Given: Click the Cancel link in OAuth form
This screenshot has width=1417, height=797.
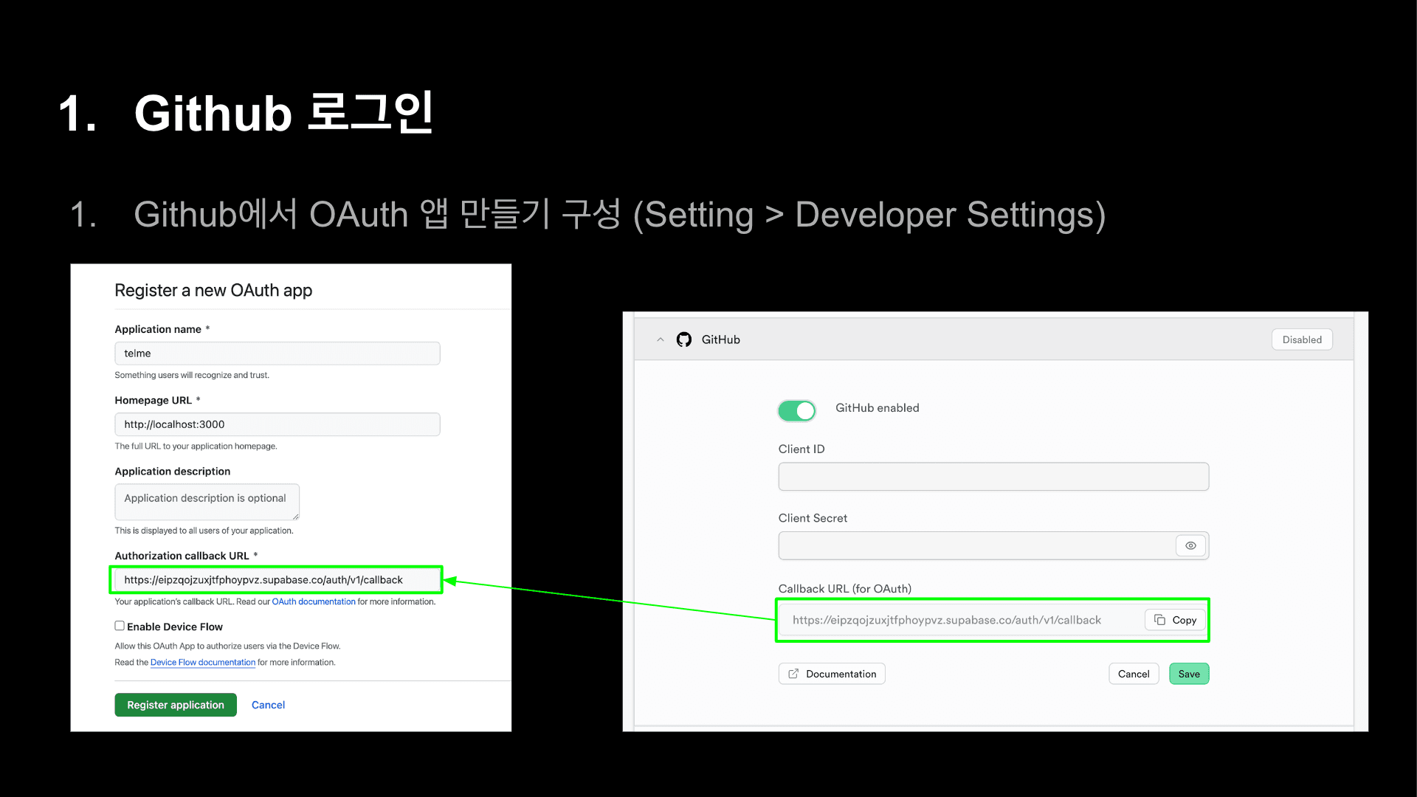Looking at the screenshot, I should click(268, 705).
